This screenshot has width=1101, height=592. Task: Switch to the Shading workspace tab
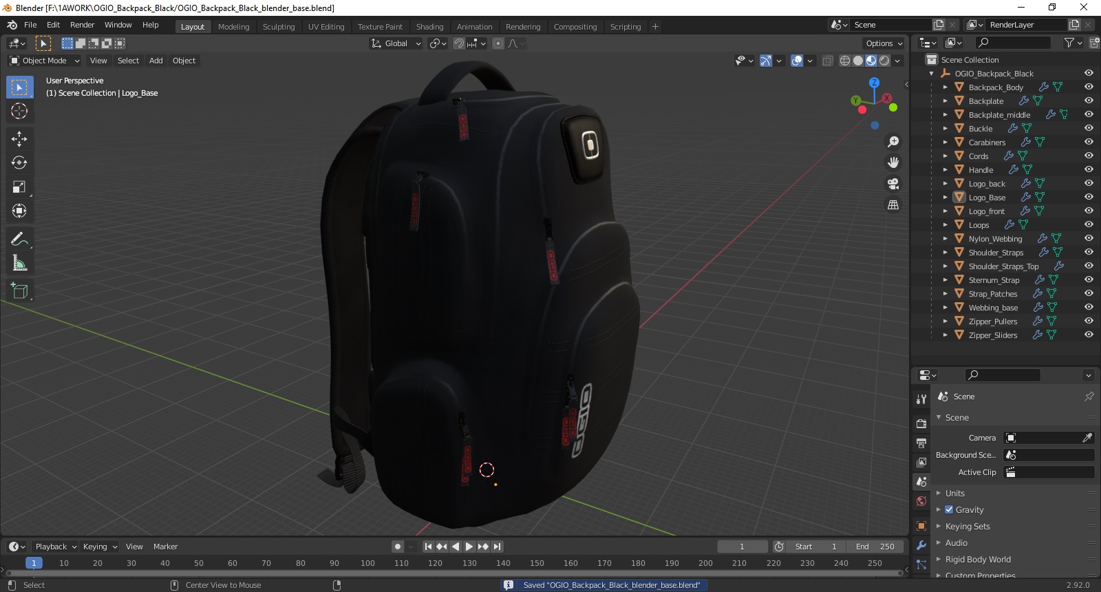point(429,27)
